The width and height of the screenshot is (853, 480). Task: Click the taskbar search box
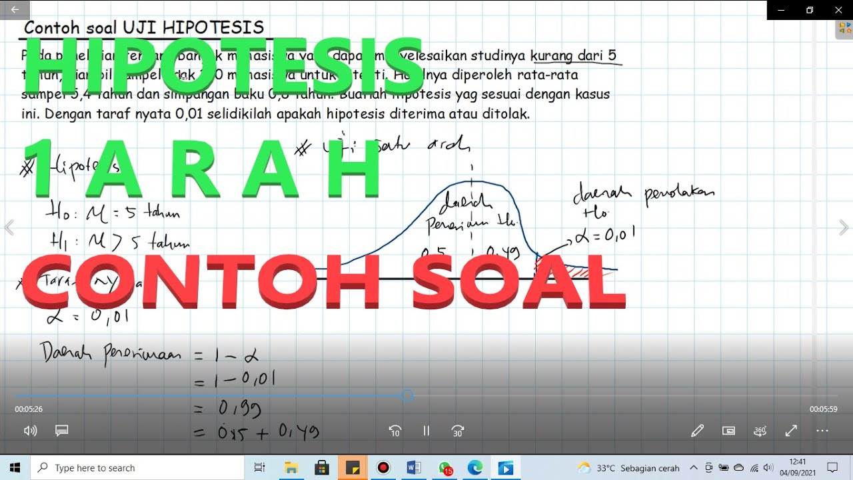(x=139, y=468)
